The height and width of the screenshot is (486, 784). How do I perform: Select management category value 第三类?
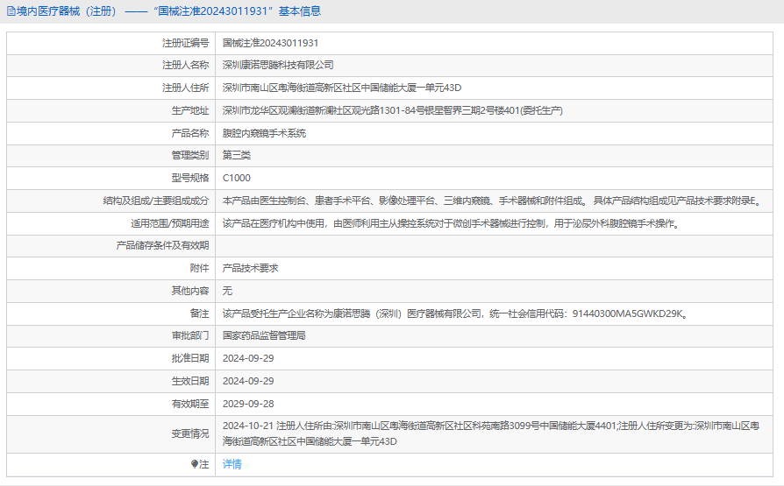[x=237, y=155]
